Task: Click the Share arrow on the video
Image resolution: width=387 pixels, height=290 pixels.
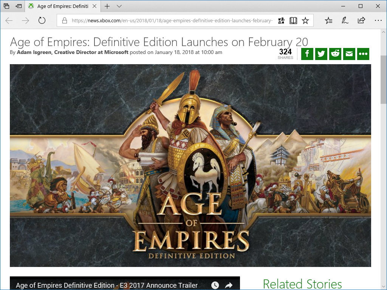Action: click(229, 285)
